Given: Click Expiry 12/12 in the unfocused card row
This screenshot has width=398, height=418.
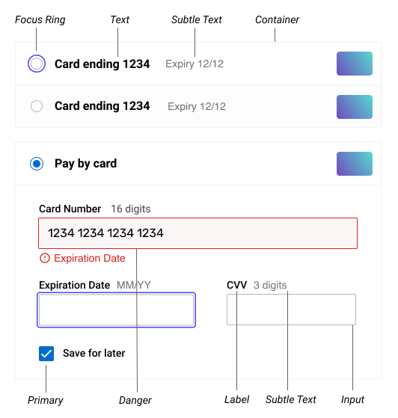Looking at the screenshot, I should [197, 107].
